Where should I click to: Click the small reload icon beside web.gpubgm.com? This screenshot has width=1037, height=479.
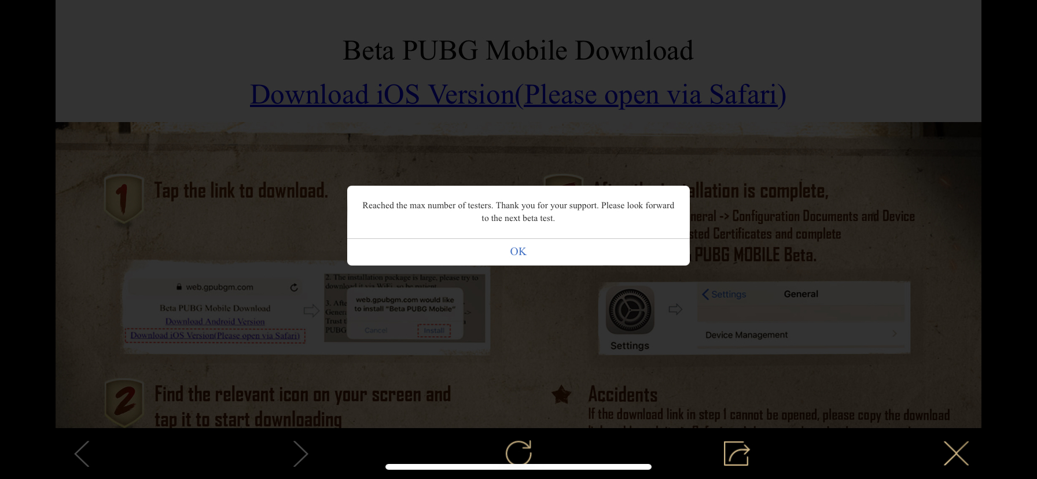(294, 287)
